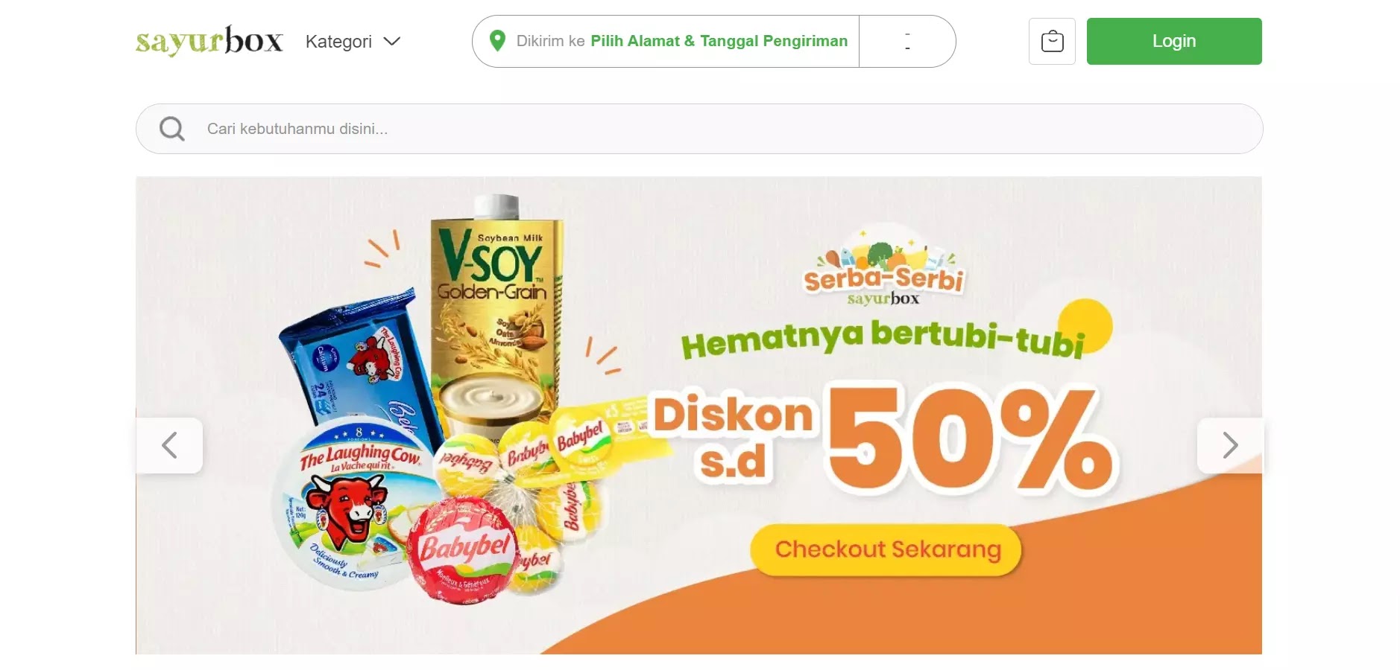Click the Checkout Sekarang button

887,549
